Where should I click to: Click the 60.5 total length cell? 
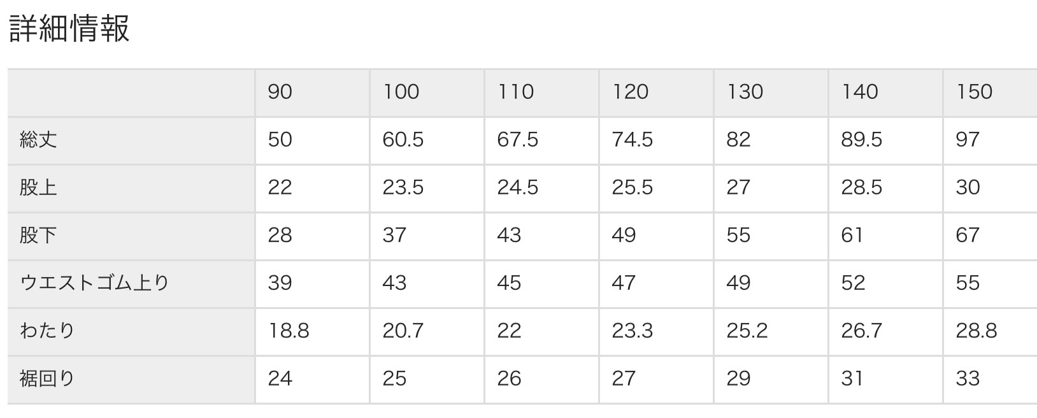(x=403, y=140)
